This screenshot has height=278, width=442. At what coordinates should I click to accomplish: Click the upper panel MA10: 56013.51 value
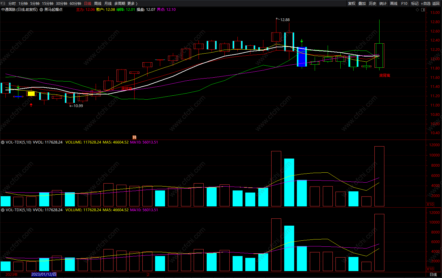(x=144, y=142)
